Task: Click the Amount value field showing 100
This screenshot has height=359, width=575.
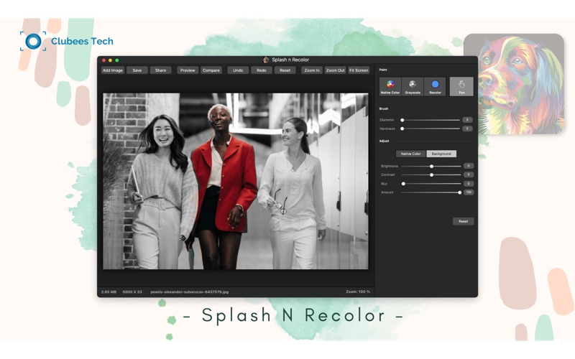Action: click(x=469, y=192)
